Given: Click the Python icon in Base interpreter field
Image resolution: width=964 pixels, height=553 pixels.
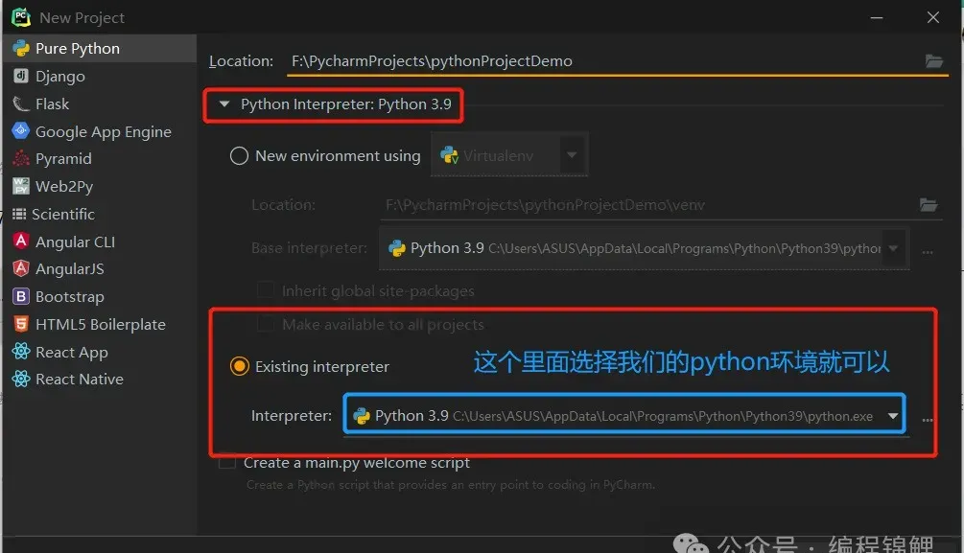Looking at the screenshot, I should 396,248.
